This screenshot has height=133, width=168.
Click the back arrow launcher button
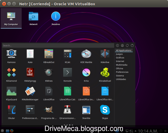117,46
